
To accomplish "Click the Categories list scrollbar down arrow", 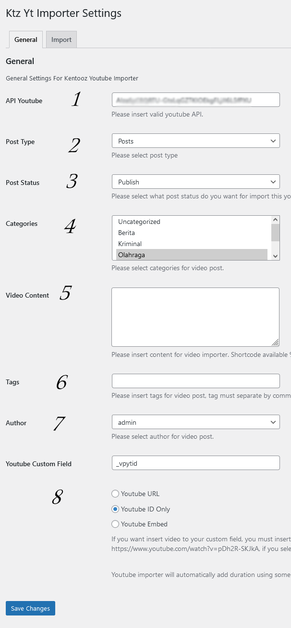I will [x=275, y=257].
